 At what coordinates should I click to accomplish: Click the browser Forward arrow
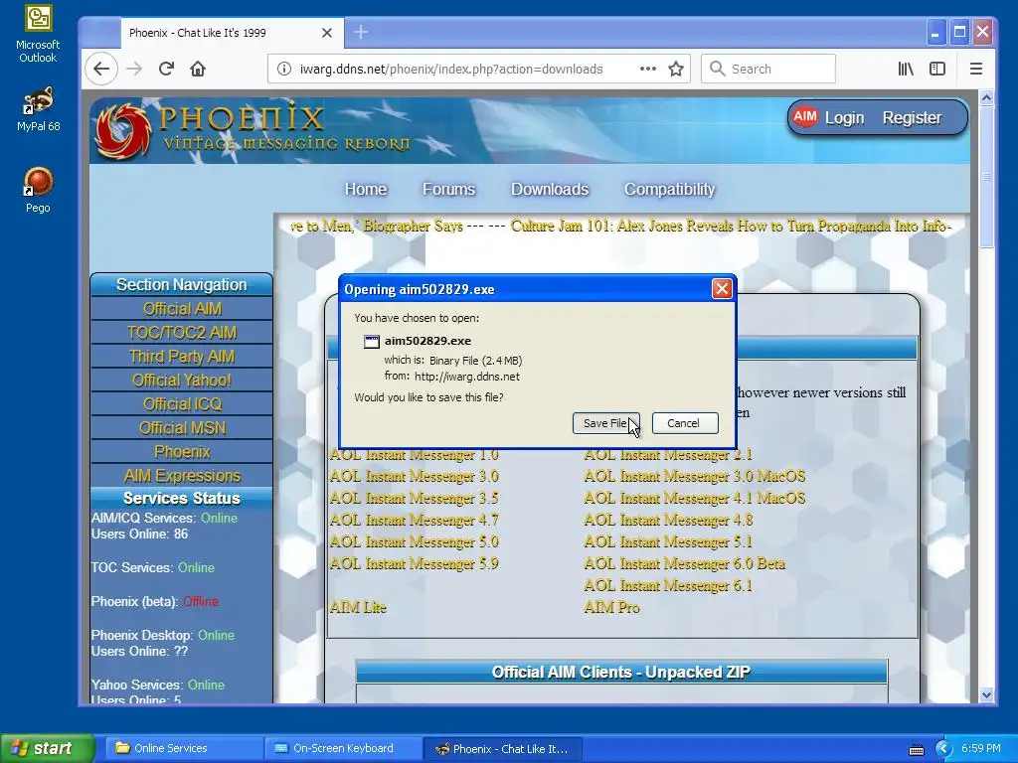(134, 69)
